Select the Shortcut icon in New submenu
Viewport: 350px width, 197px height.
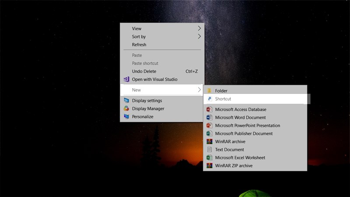point(210,99)
